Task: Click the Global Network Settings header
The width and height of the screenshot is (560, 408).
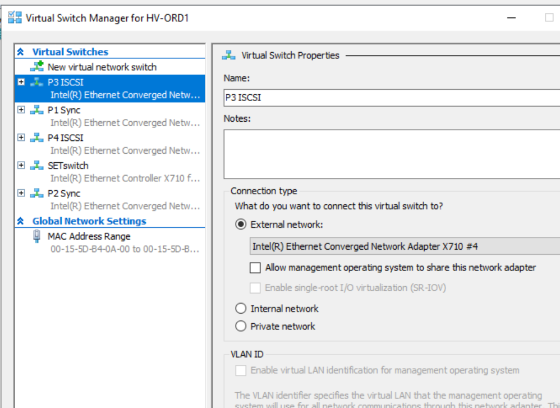Action: tap(89, 221)
